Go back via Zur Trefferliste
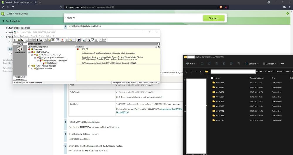 pos(11,21)
